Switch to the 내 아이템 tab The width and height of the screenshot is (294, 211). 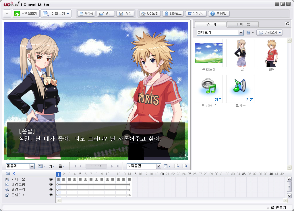243,24
